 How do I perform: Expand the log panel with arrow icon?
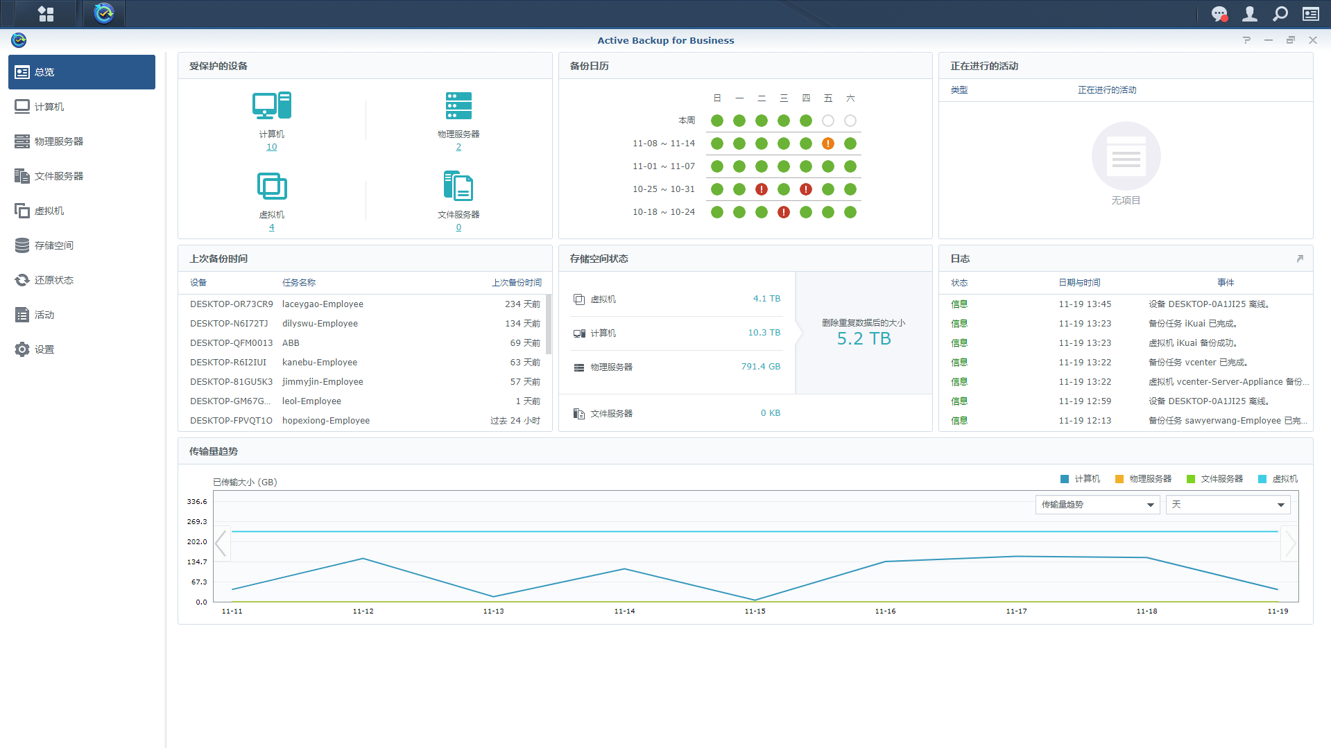click(1299, 259)
